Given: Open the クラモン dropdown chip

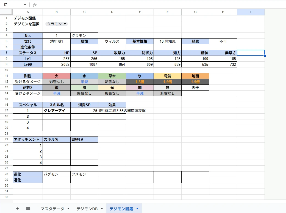Looking at the screenshot, I should 57,24.
